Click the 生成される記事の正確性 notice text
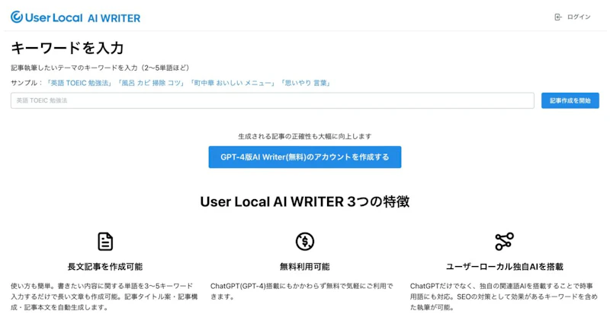This screenshot has width=610, height=333. pyautogui.click(x=304, y=136)
